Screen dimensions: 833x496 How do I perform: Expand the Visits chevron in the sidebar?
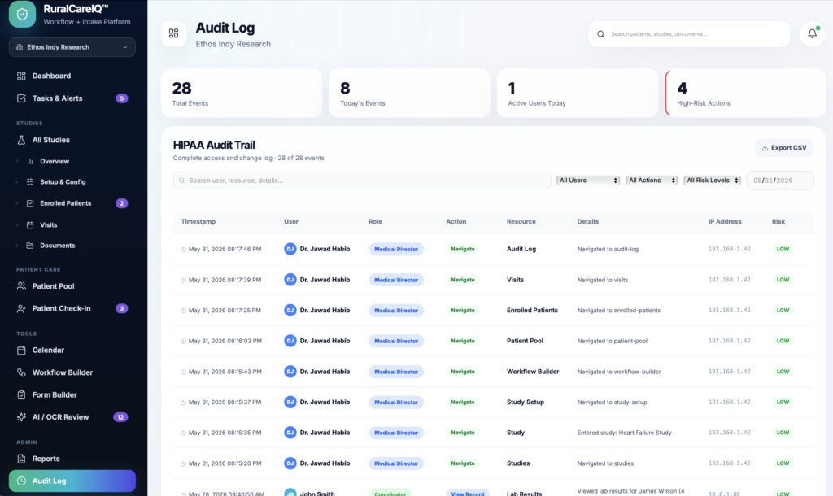tap(17, 225)
